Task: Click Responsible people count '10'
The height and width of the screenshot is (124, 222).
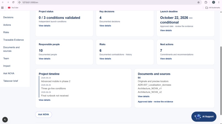Action: (41, 51)
